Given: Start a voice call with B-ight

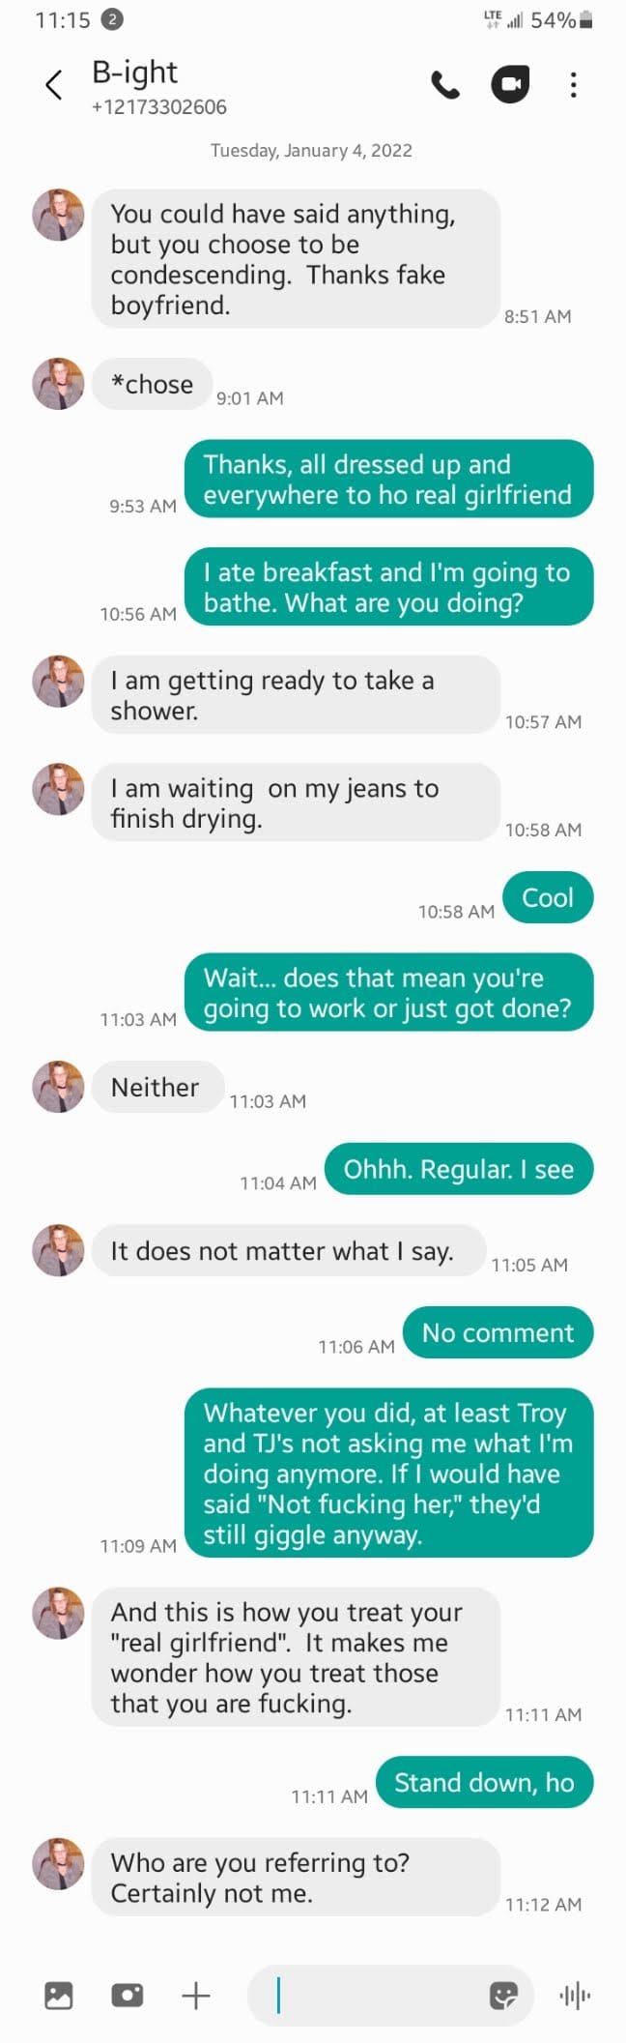Looking at the screenshot, I should coord(445,85).
